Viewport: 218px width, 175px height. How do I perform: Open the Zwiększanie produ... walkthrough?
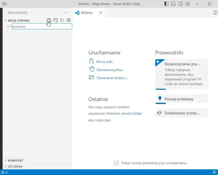pos(182,113)
